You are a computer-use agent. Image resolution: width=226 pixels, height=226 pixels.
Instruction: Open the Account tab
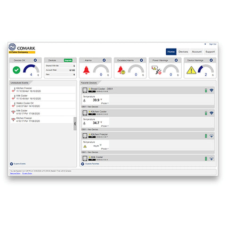pos(197,52)
